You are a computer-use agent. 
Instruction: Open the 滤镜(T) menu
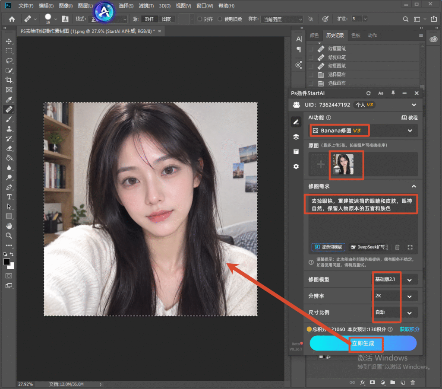pos(146,6)
